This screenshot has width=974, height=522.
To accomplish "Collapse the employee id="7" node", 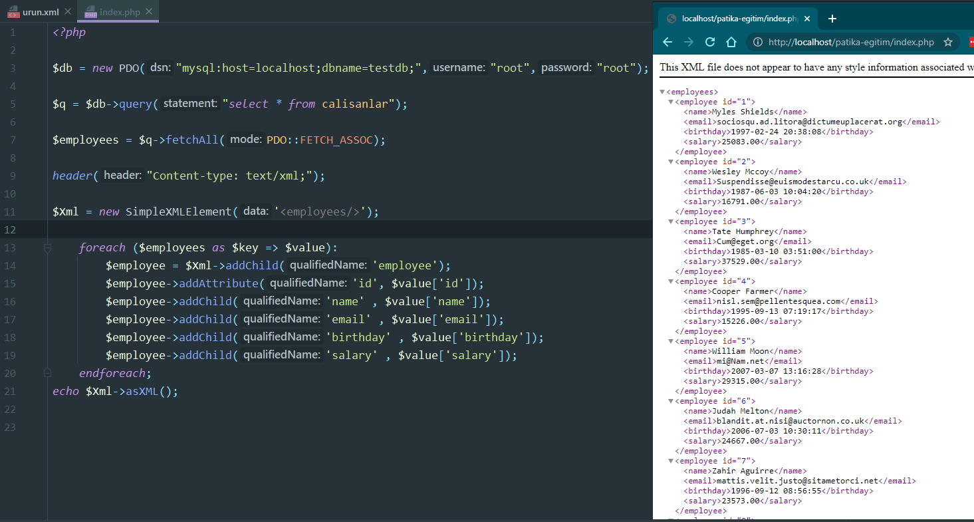I will [x=671, y=461].
